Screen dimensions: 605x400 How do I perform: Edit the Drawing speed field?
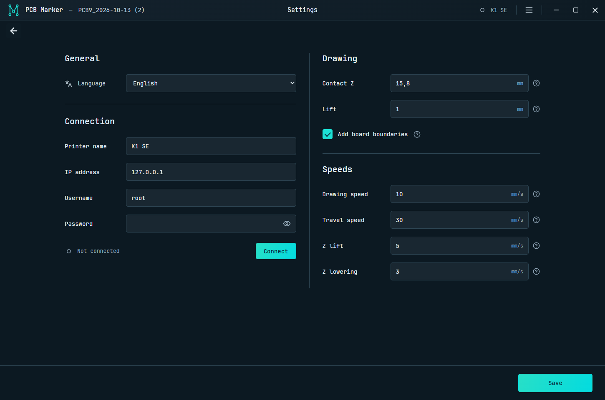click(459, 194)
